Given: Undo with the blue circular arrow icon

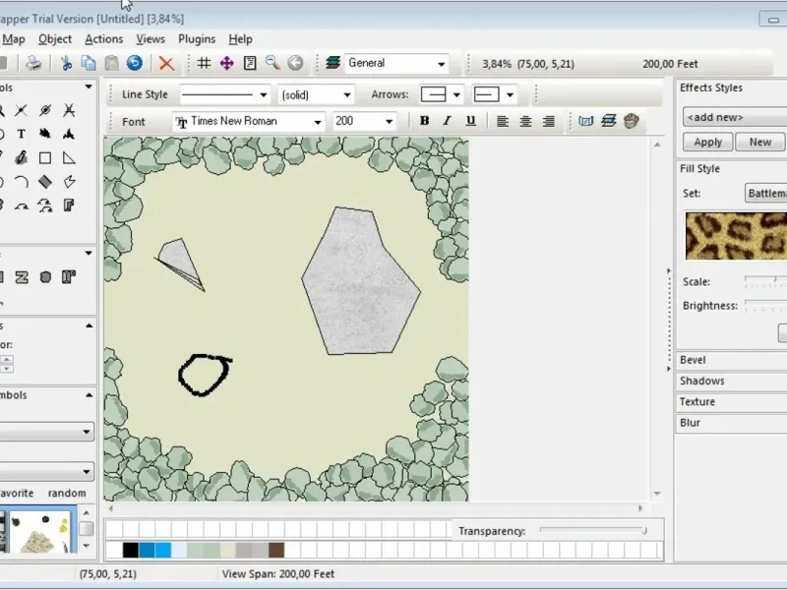Looking at the screenshot, I should pos(135,63).
